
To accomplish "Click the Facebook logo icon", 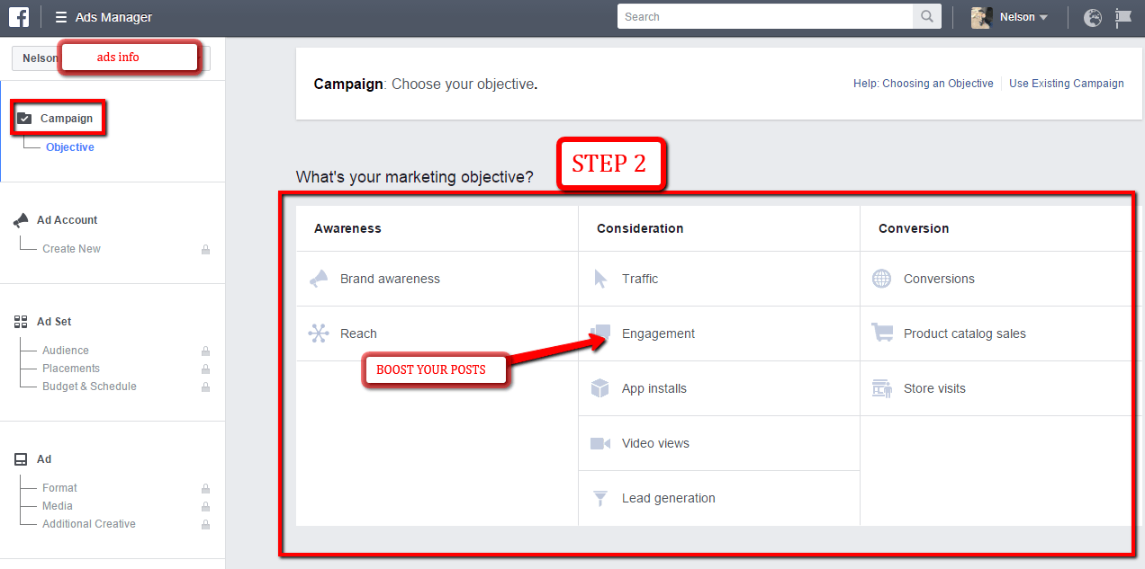I will (x=19, y=17).
